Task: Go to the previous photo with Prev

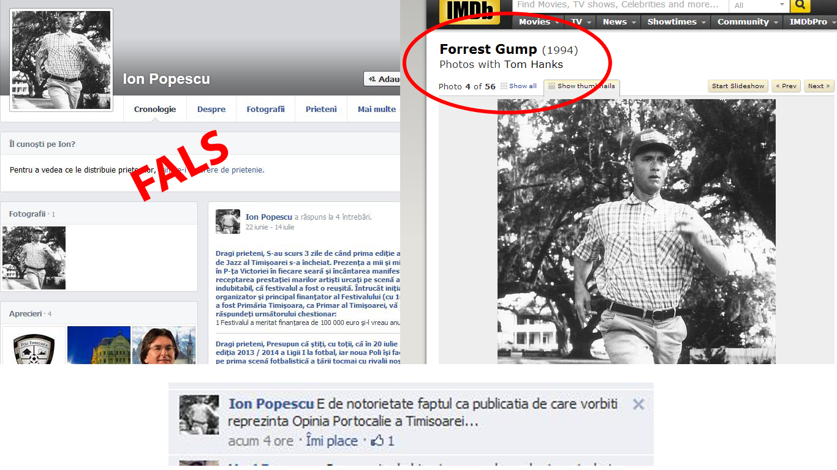Action: click(786, 86)
